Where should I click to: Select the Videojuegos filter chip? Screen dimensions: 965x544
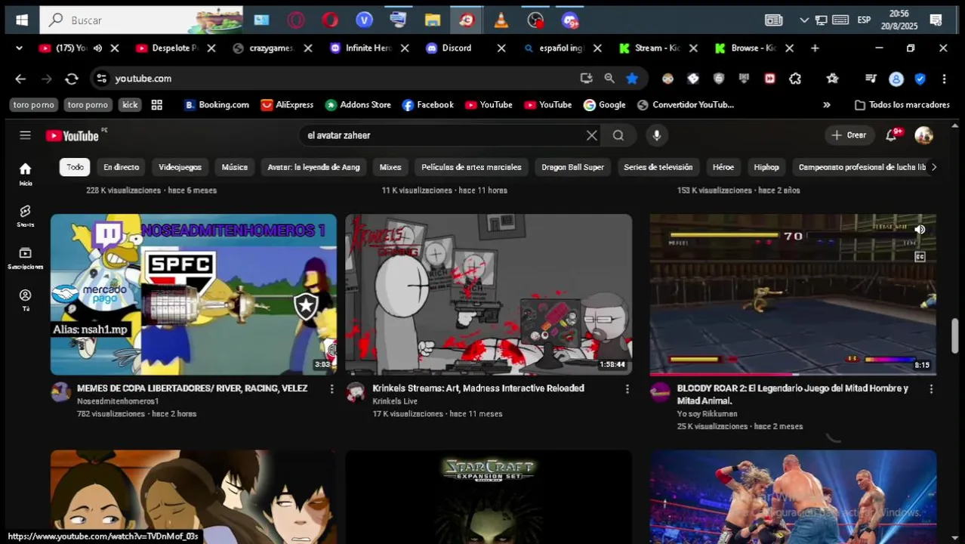180,167
